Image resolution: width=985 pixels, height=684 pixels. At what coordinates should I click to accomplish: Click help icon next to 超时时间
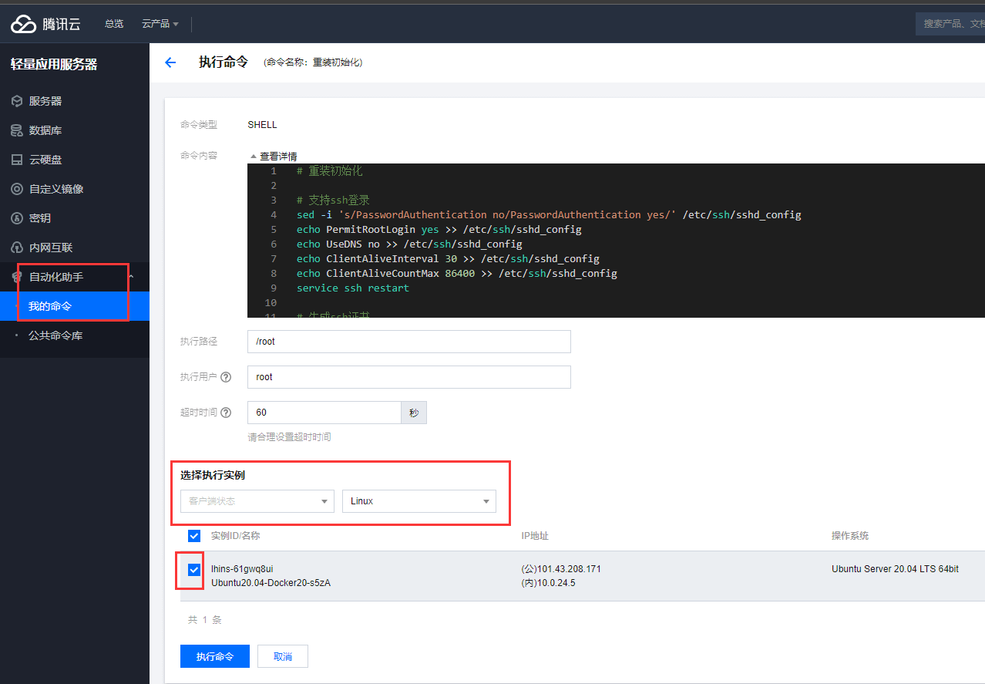point(226,413)
